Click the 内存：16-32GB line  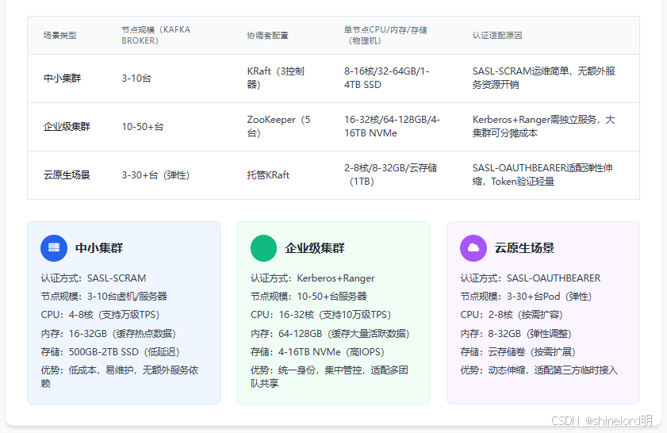pyautogui.click(x=109, y=333)
